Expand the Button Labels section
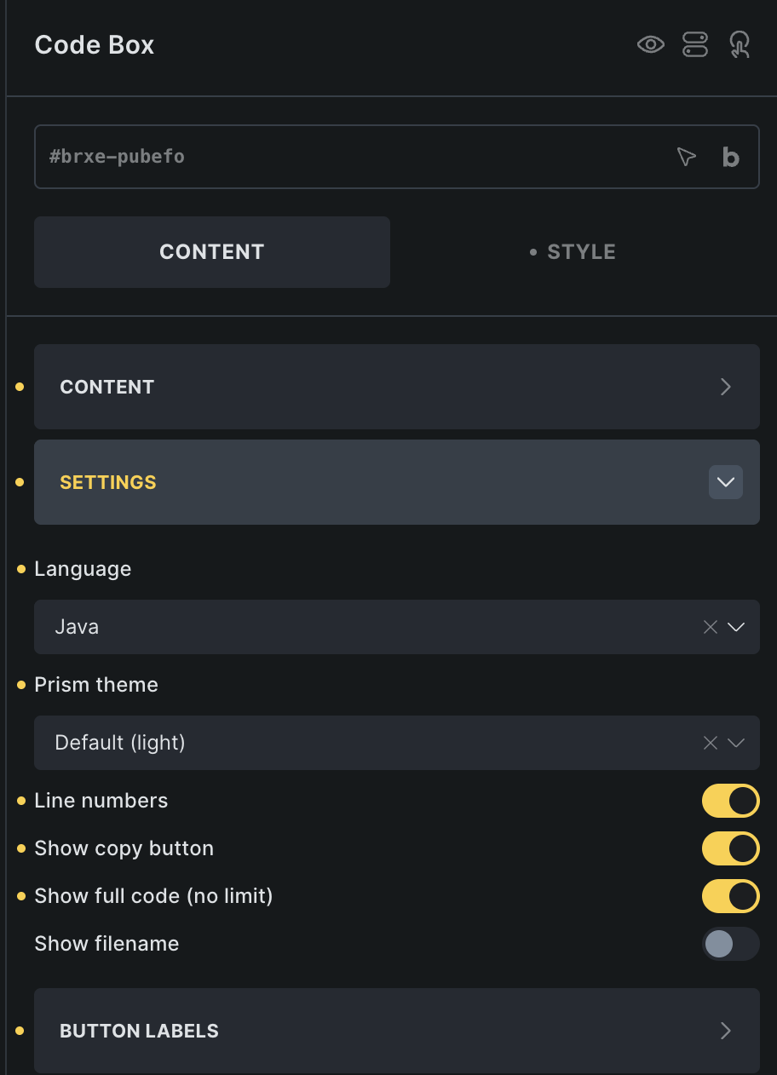 tap(396, 1031)
